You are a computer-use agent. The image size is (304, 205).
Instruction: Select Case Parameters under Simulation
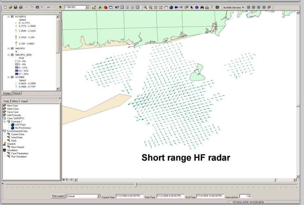[x=20, y=153]
